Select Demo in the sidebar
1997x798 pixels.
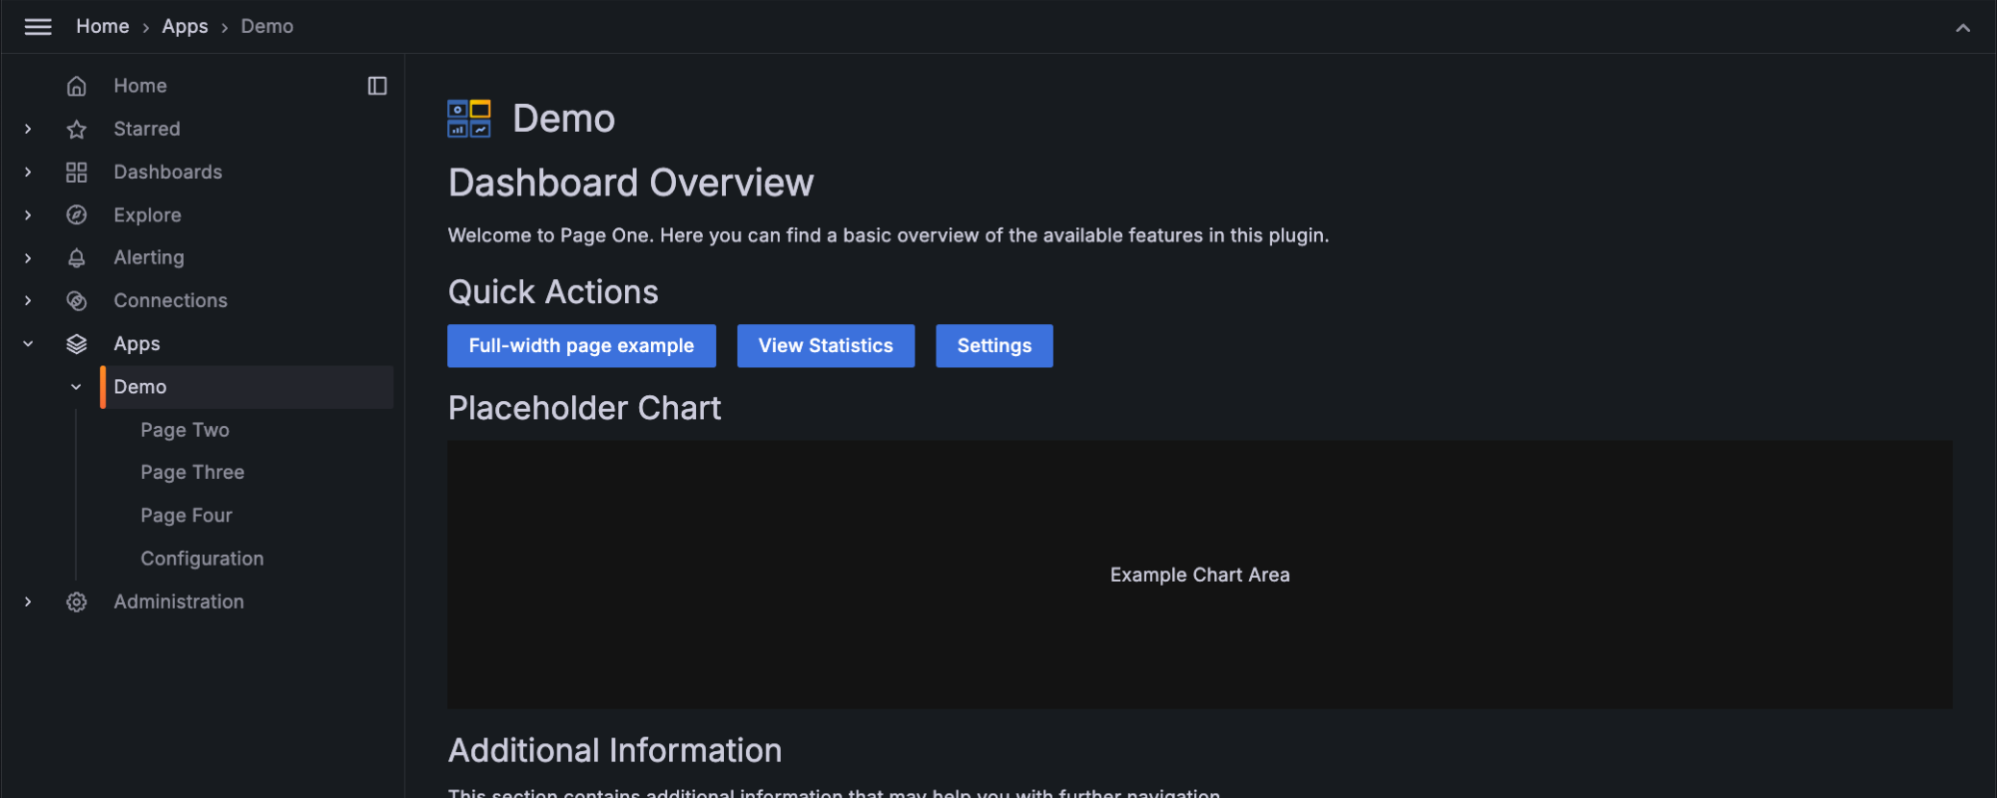click(x=248, y=387)
